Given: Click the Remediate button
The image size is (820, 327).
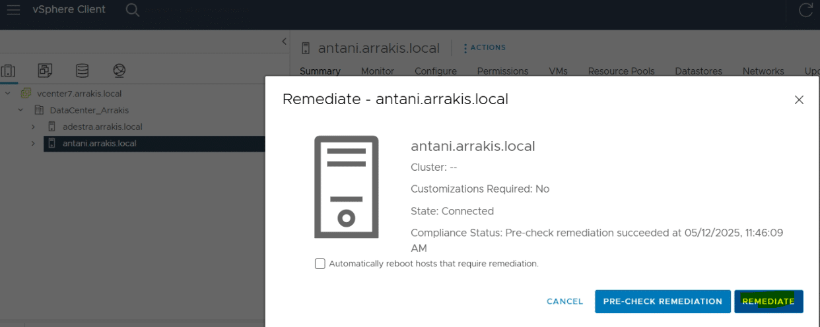Looking at the screenshot, I should click(x=769, y=301).
